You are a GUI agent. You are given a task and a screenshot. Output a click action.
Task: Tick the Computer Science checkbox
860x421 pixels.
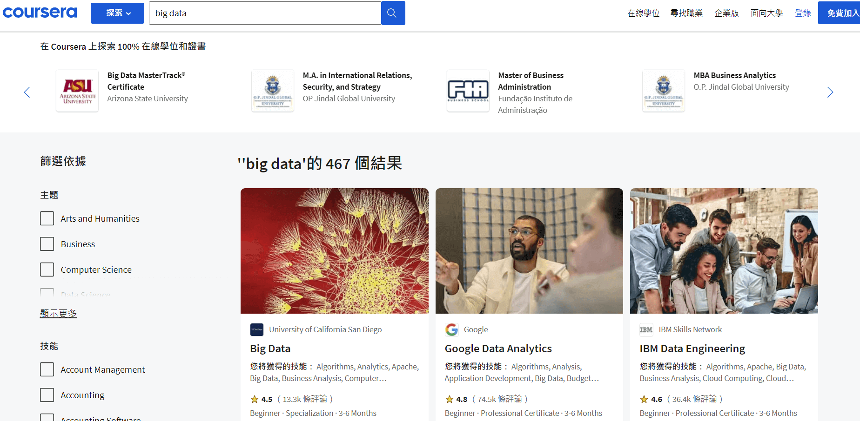[47, 270]
